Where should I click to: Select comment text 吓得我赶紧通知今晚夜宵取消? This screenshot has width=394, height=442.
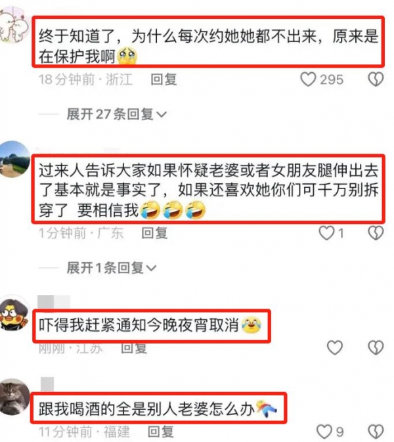point(139,325)
